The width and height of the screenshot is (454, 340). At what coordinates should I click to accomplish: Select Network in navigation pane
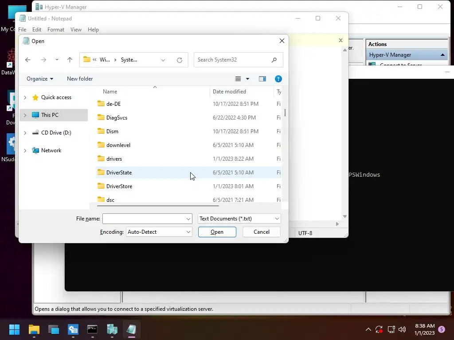point(51,151)
